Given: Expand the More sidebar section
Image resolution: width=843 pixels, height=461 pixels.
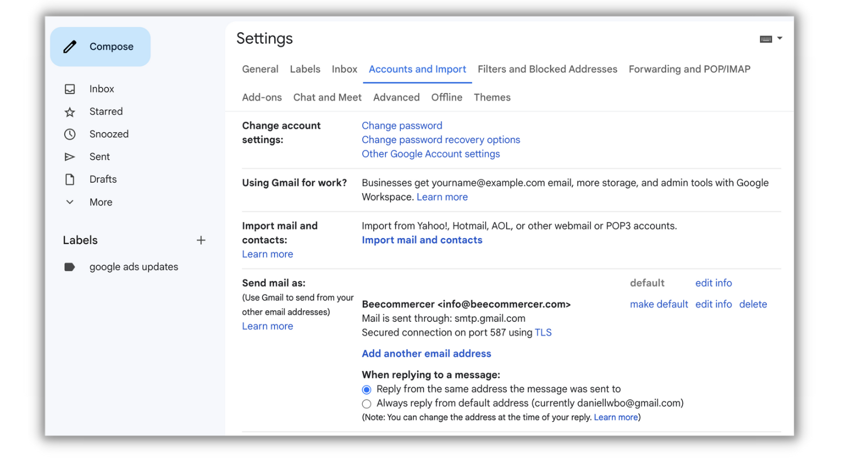Looking at the screenshot, I should pyautogui.click(x=70, y=202).
